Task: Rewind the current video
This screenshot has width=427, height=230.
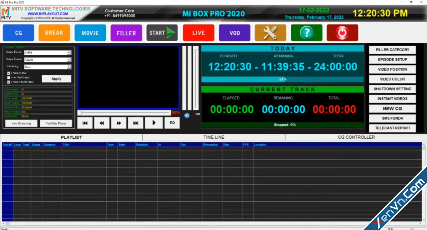Action: pos(102,123)
